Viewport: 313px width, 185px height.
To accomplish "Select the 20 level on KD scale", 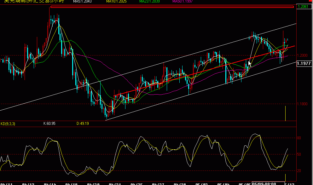I will coord(299,171).
